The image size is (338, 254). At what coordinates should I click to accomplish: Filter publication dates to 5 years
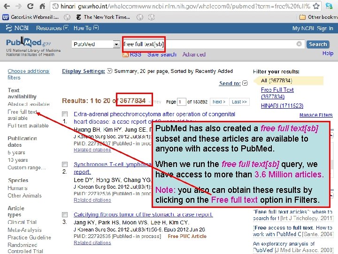coord(16,152)
